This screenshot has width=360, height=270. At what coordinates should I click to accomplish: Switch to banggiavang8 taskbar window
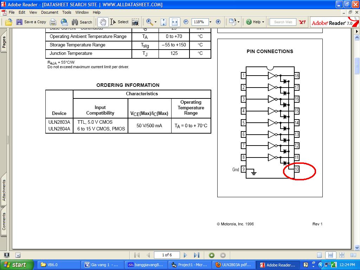coord(147,265)
